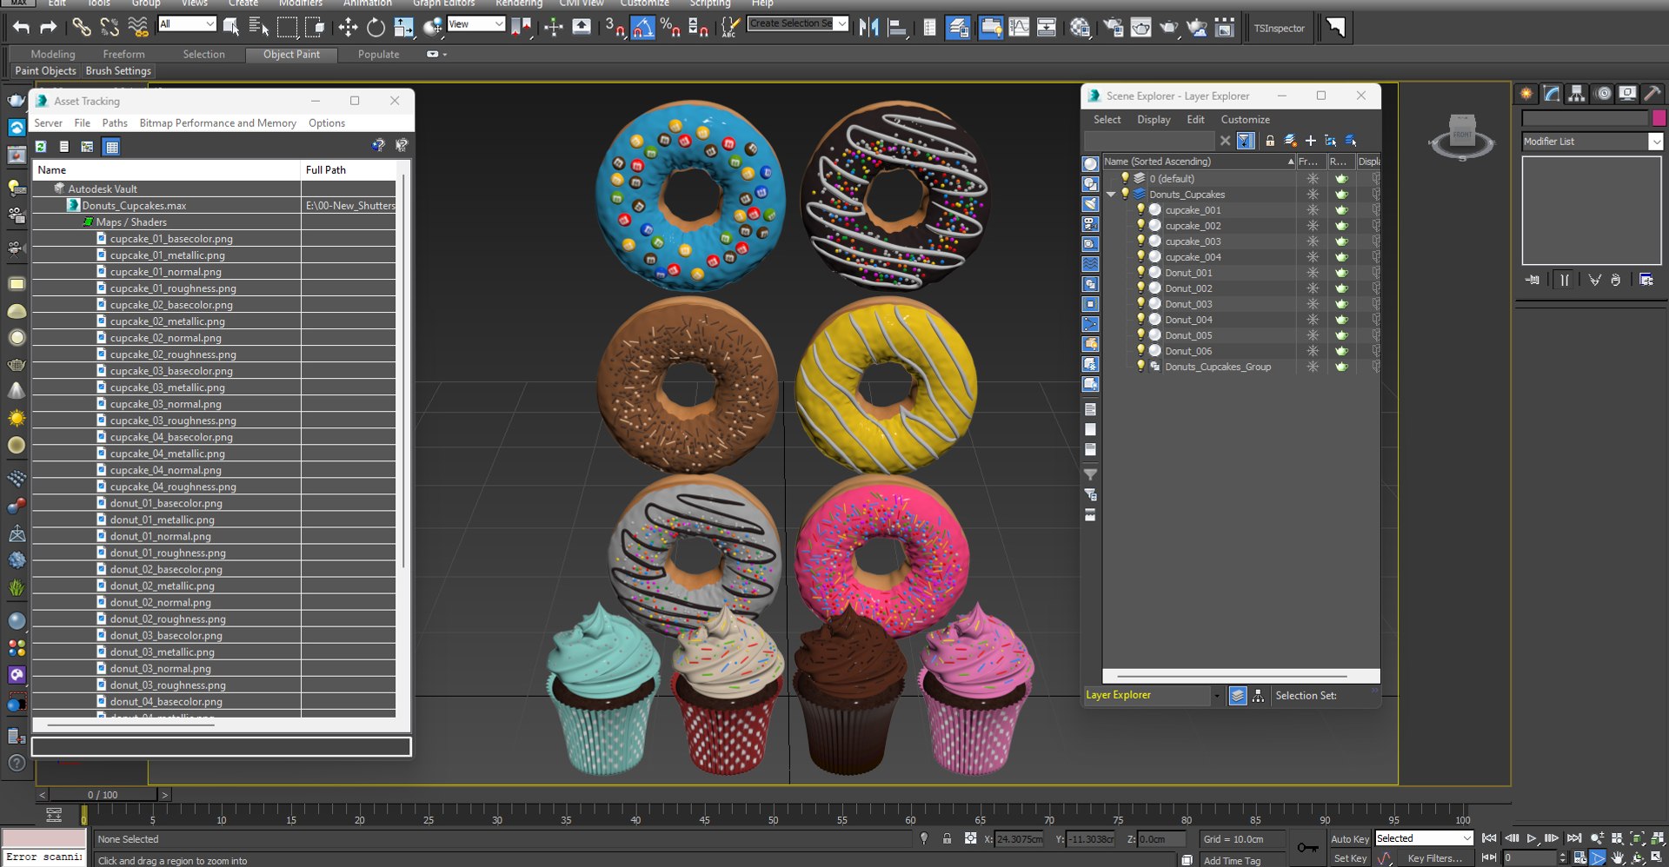This screenshot has height=867, width=1669.
Task: Open Customize menu in Scene Explorer
Action: [x=1245, y=120]
